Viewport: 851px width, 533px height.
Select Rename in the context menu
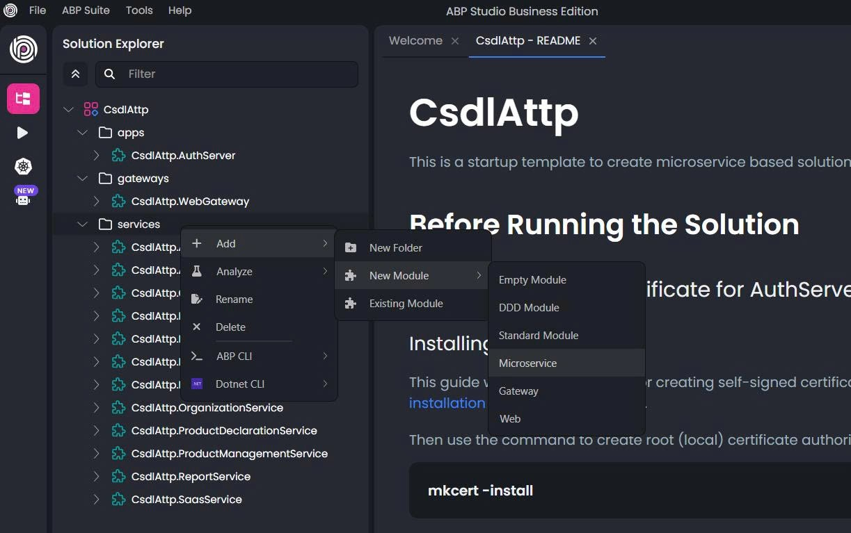[259, 299]
